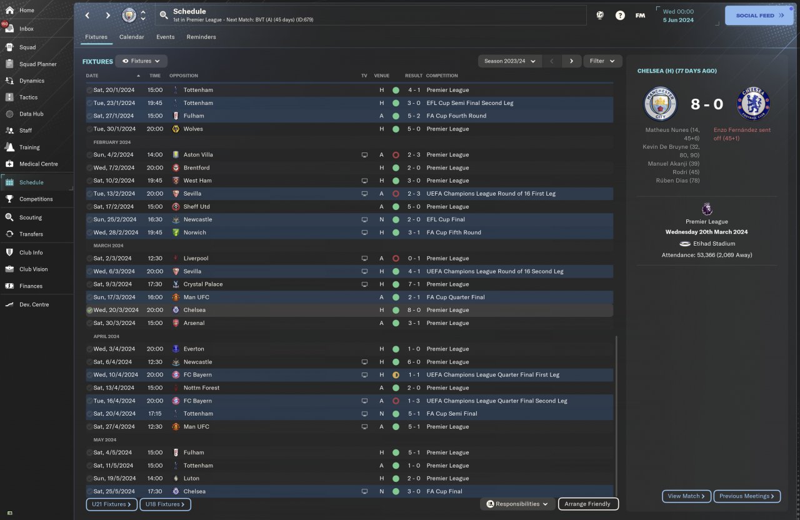Click the TV icon on Aston Villa fixture

(x=364, y=155)
